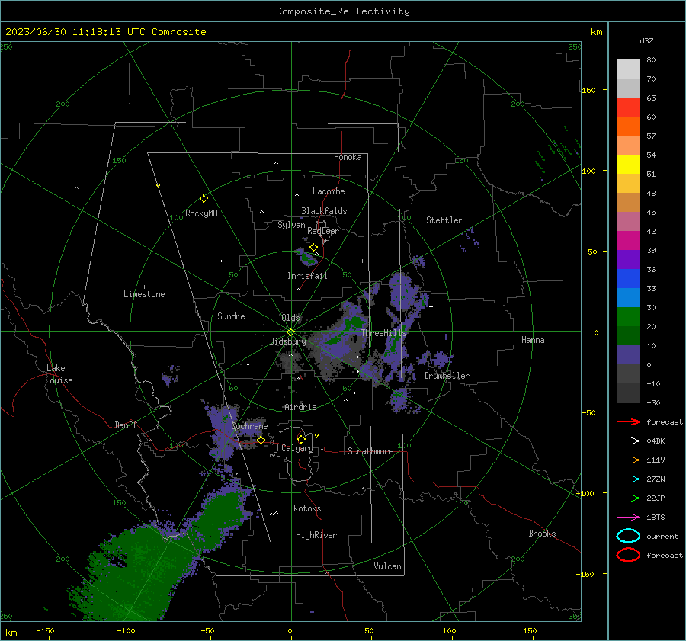The height and width of the screenshot is (641, 686).
Task: Click the Olds town label
Action: click(x=290, y=318)
